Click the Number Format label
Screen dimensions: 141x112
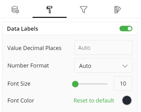click(28, 66)
